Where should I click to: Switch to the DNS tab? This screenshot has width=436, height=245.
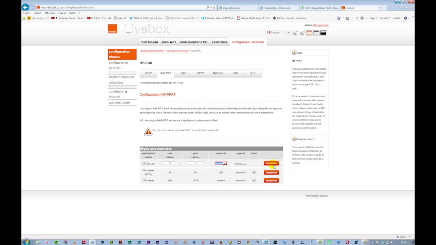coord(183,73)
